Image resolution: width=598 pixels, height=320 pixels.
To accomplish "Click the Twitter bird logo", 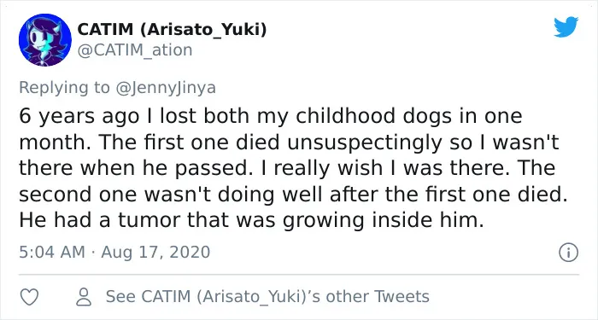I will [566, 26].
